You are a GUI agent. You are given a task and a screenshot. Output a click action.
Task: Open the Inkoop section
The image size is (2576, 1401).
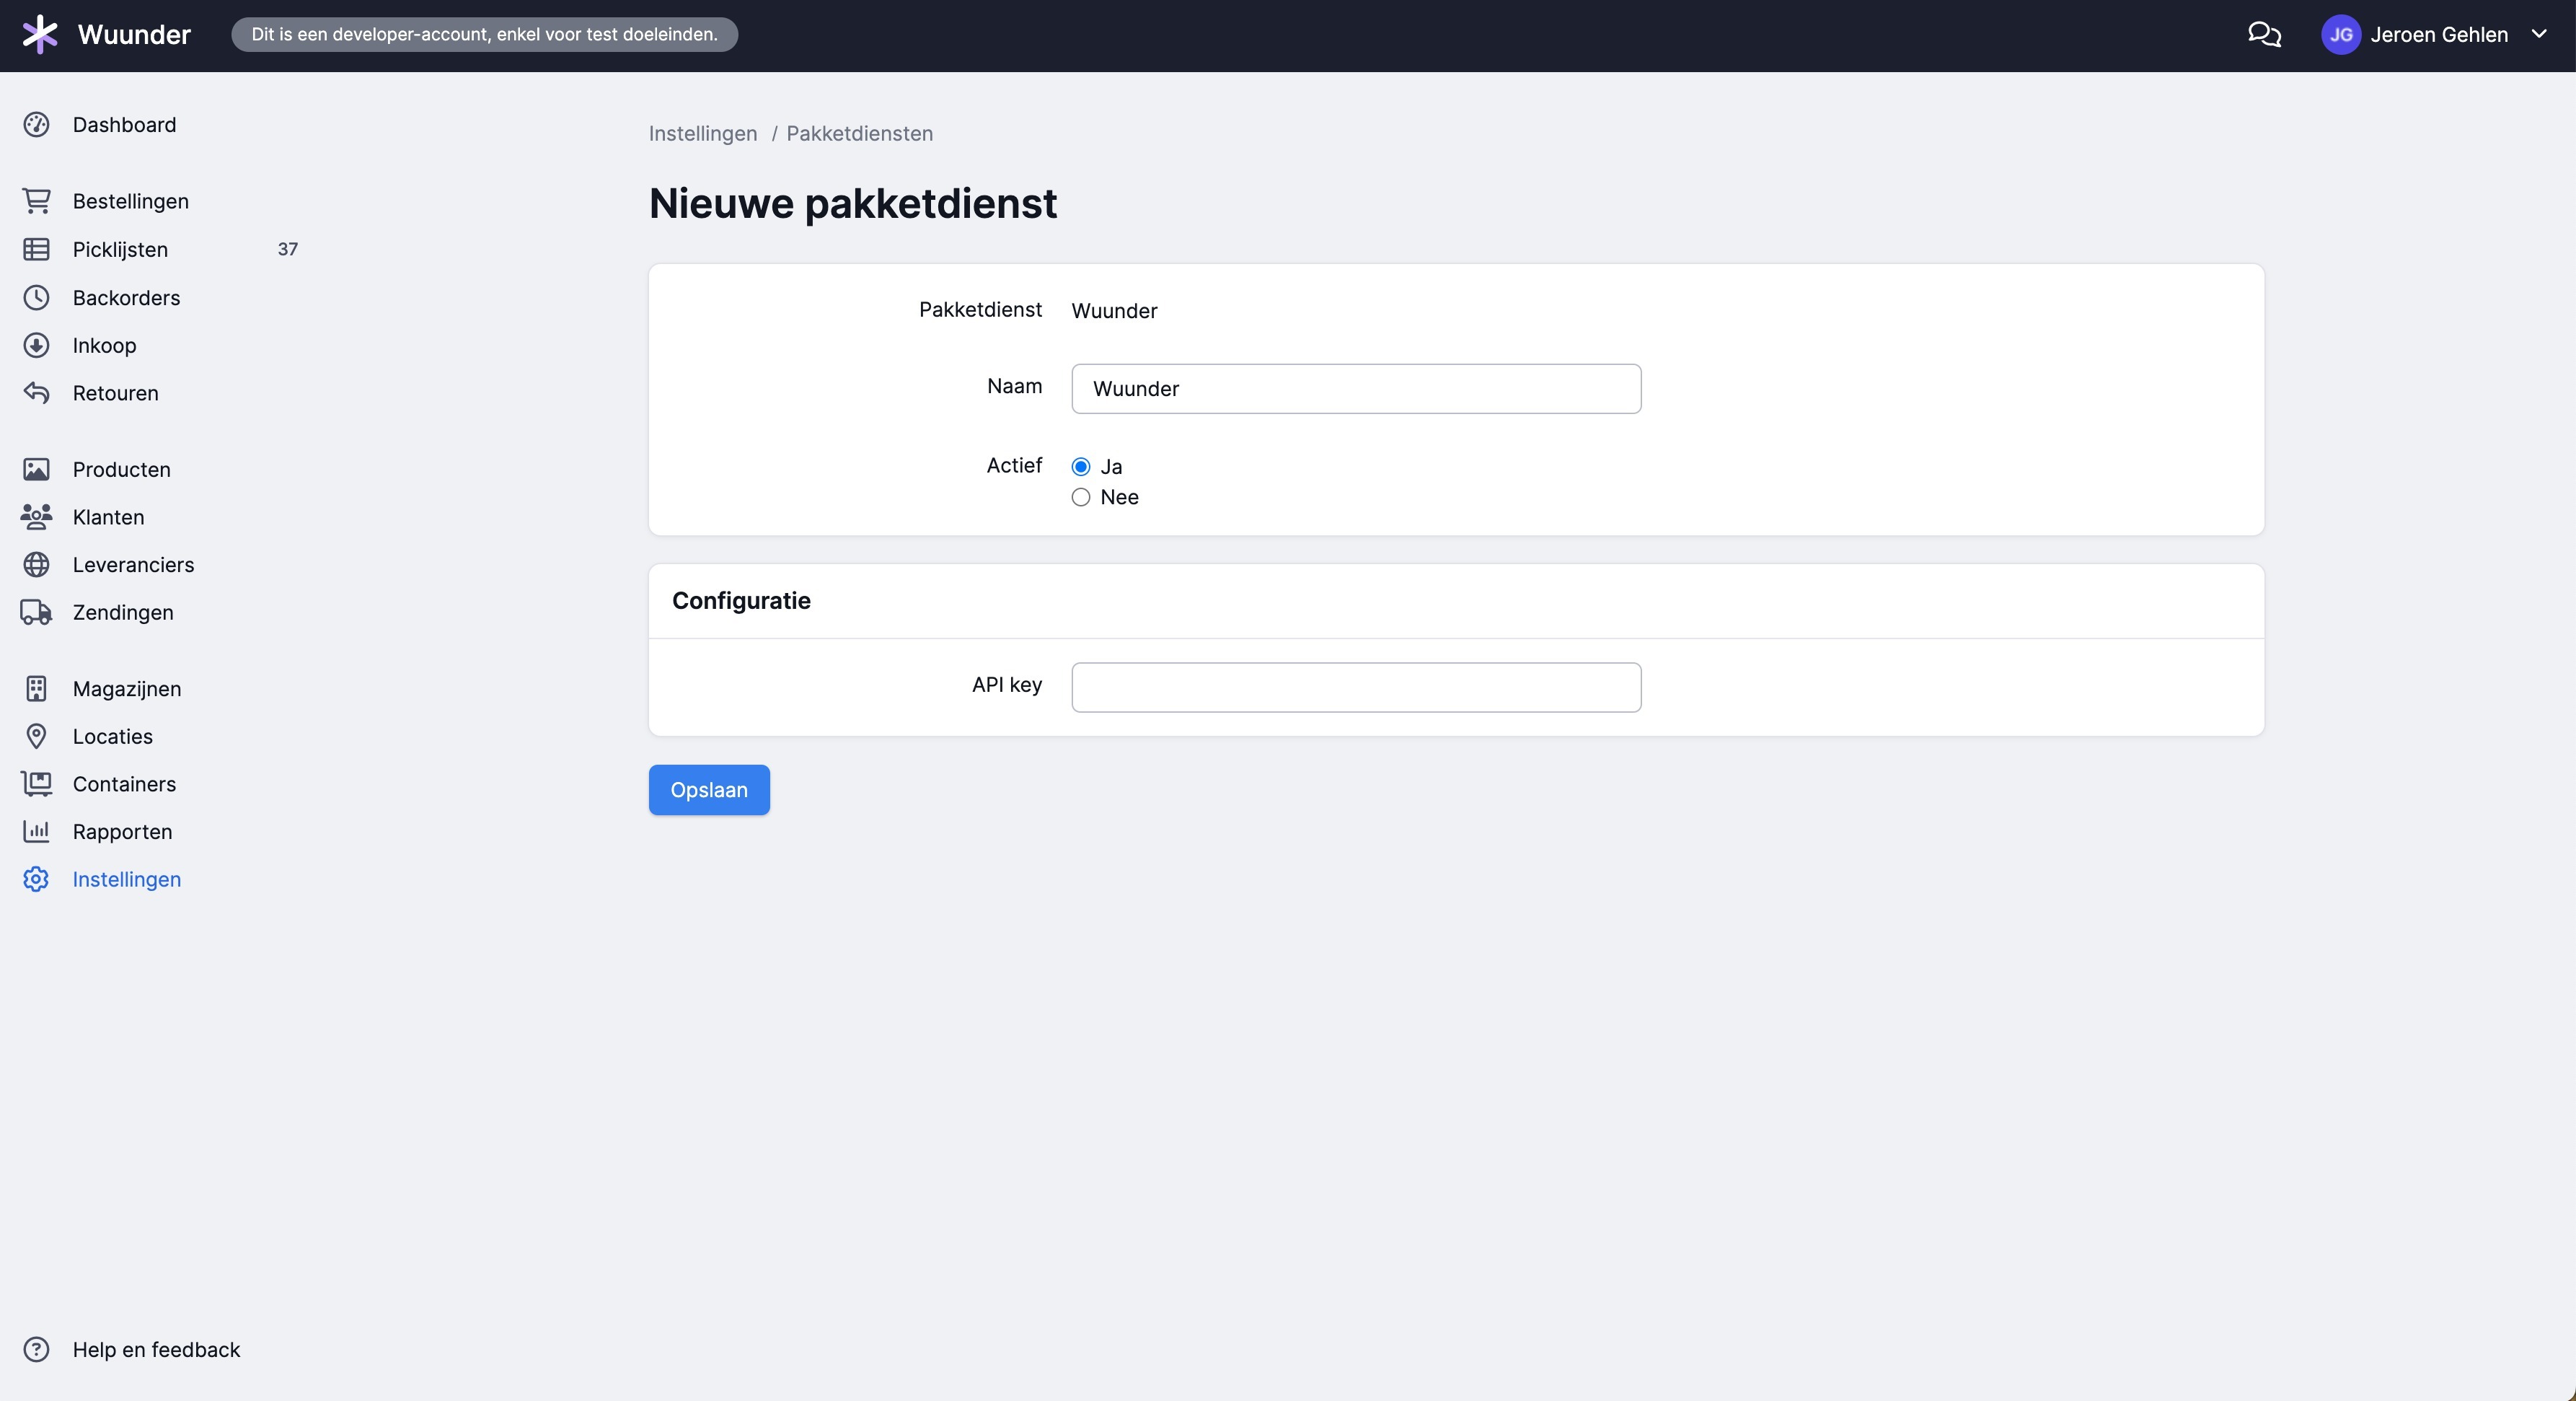[104, 345]
